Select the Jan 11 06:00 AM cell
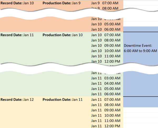 coord(106,94)
